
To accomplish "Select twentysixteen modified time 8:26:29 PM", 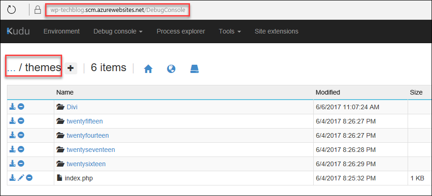I will [x=346, y=164].
